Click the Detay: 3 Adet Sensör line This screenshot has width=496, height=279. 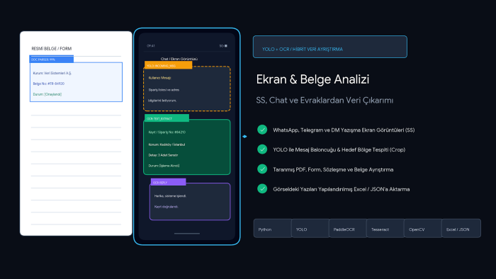pos(163,155)
